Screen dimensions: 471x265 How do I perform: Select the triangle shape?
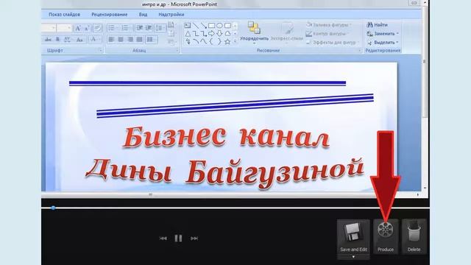(188, 33)
